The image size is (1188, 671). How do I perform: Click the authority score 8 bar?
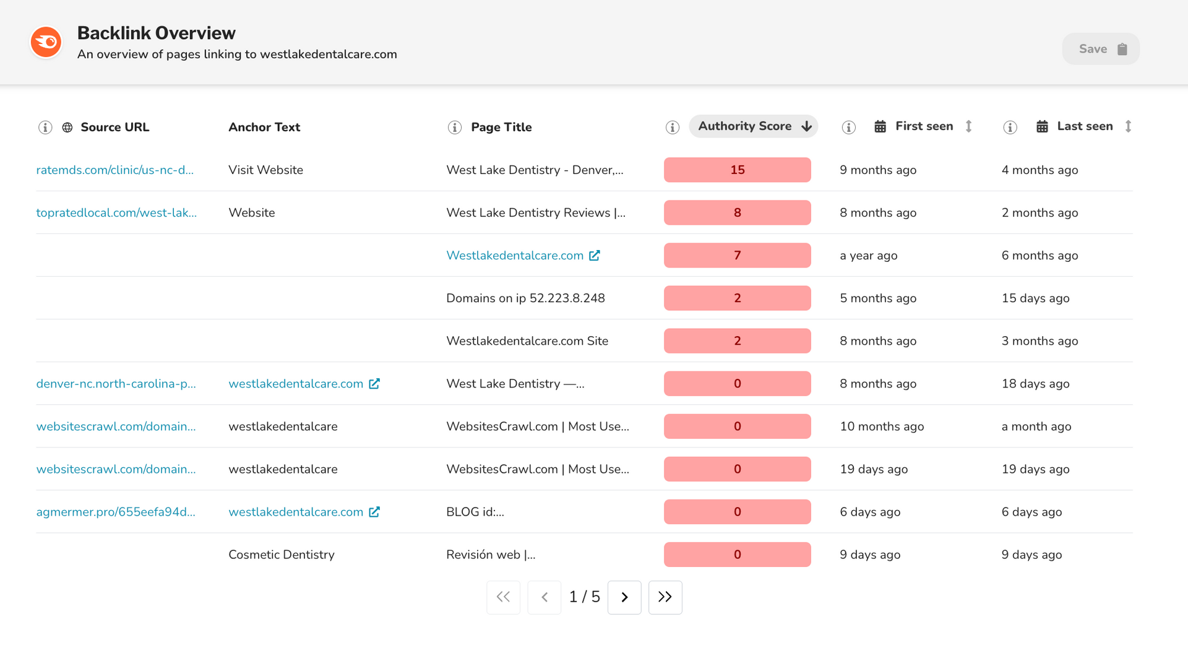737,212
